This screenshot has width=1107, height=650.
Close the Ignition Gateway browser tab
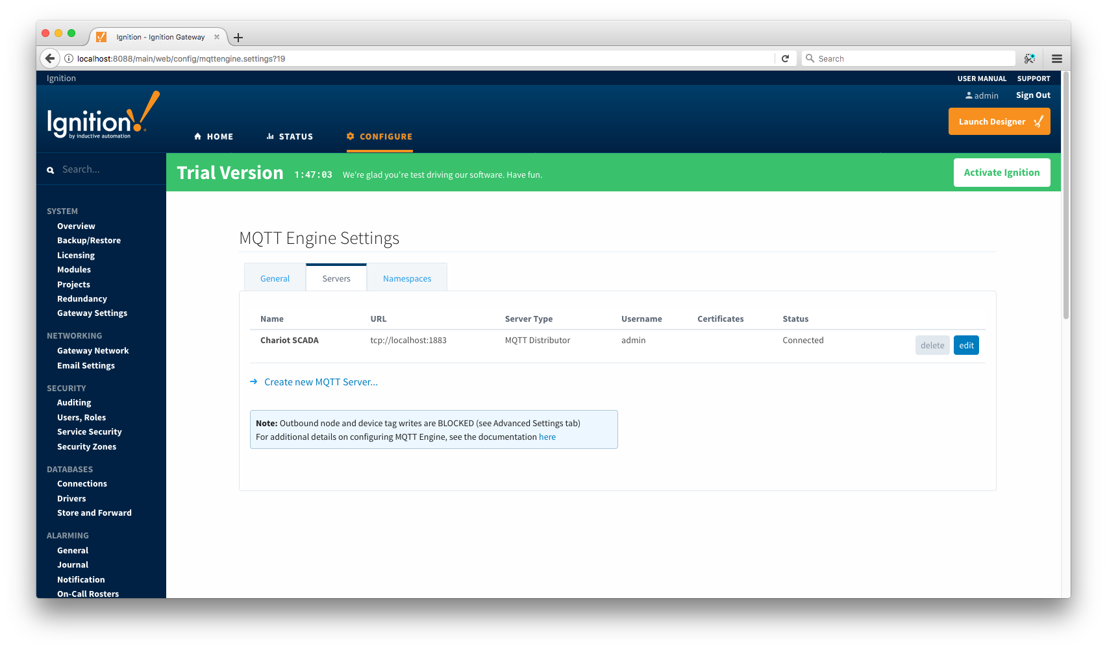[x=217, y=37]
